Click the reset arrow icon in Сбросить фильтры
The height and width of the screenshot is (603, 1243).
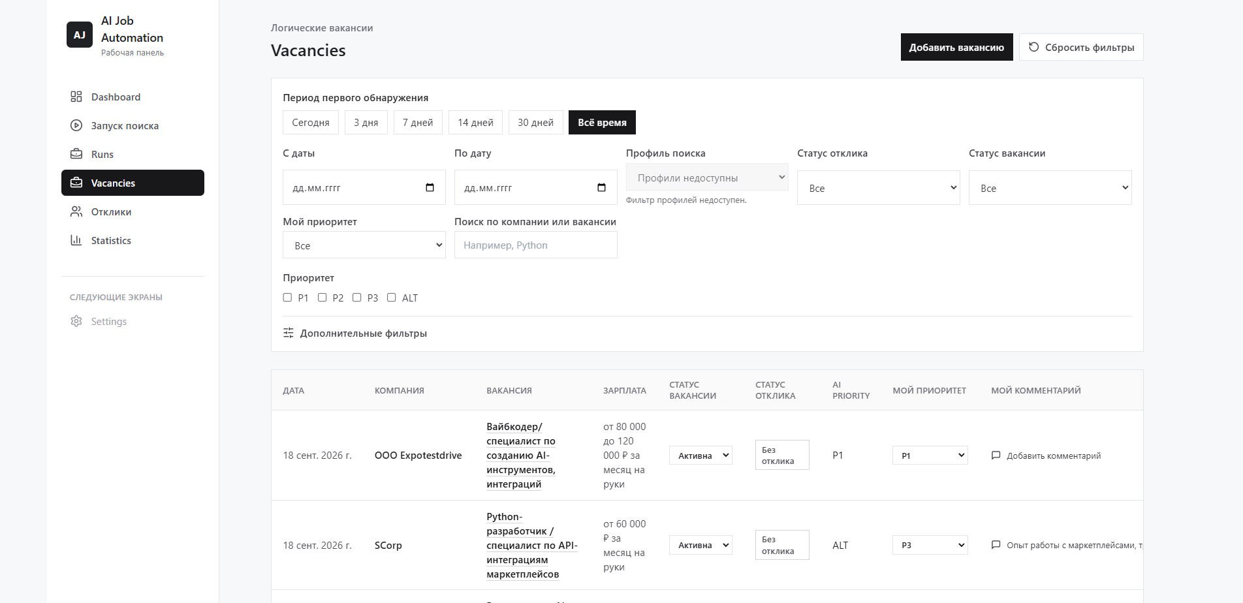(1033, 47)
